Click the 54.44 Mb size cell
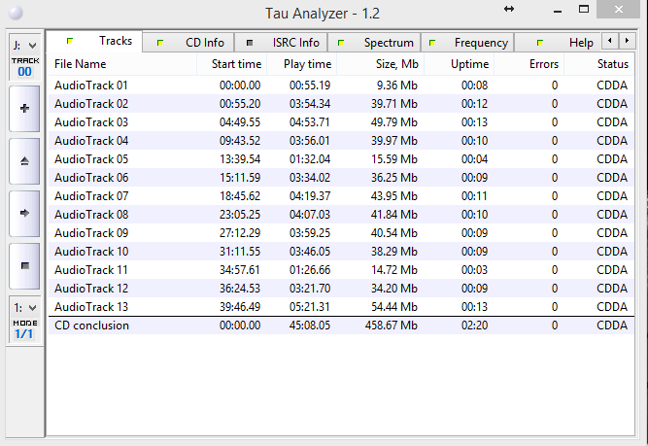Viewport: 648px width, 446px height. pos(394,307)
